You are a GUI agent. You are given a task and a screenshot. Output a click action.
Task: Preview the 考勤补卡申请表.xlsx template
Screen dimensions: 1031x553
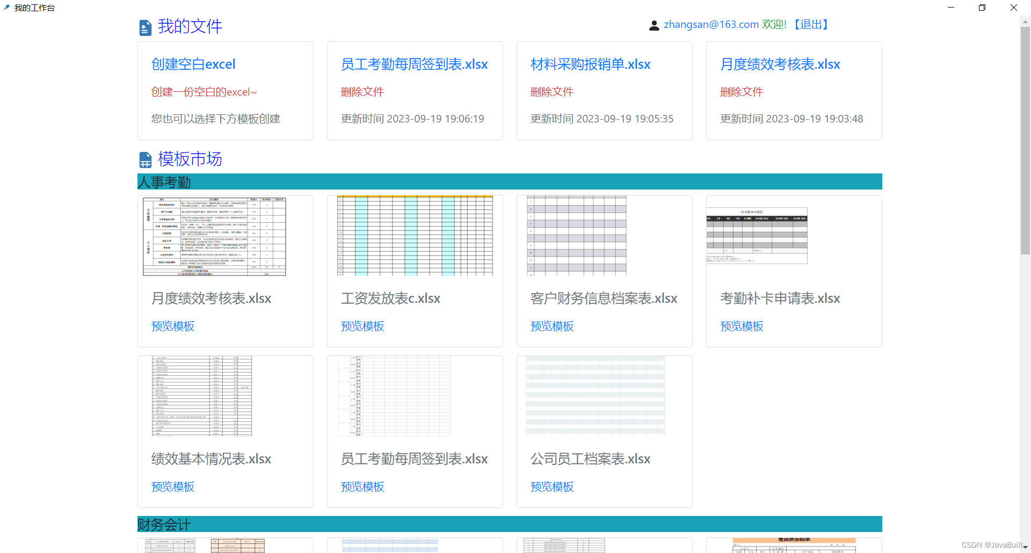741,326
